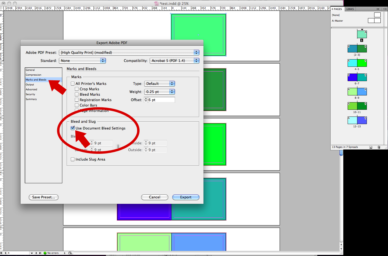Click the open-in-bridge status bar icon
This screenshot has width=388, height=256.
click(x=70, y=253)
